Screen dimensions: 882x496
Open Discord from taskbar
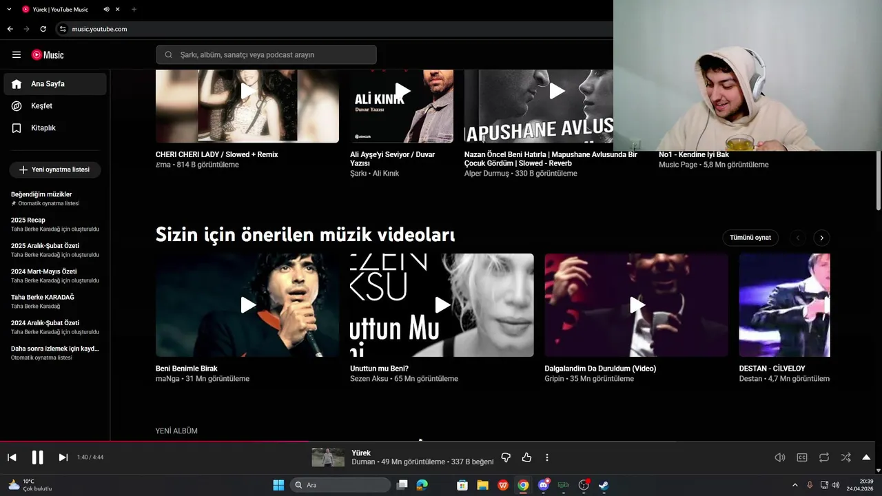[x=544, y=485]
